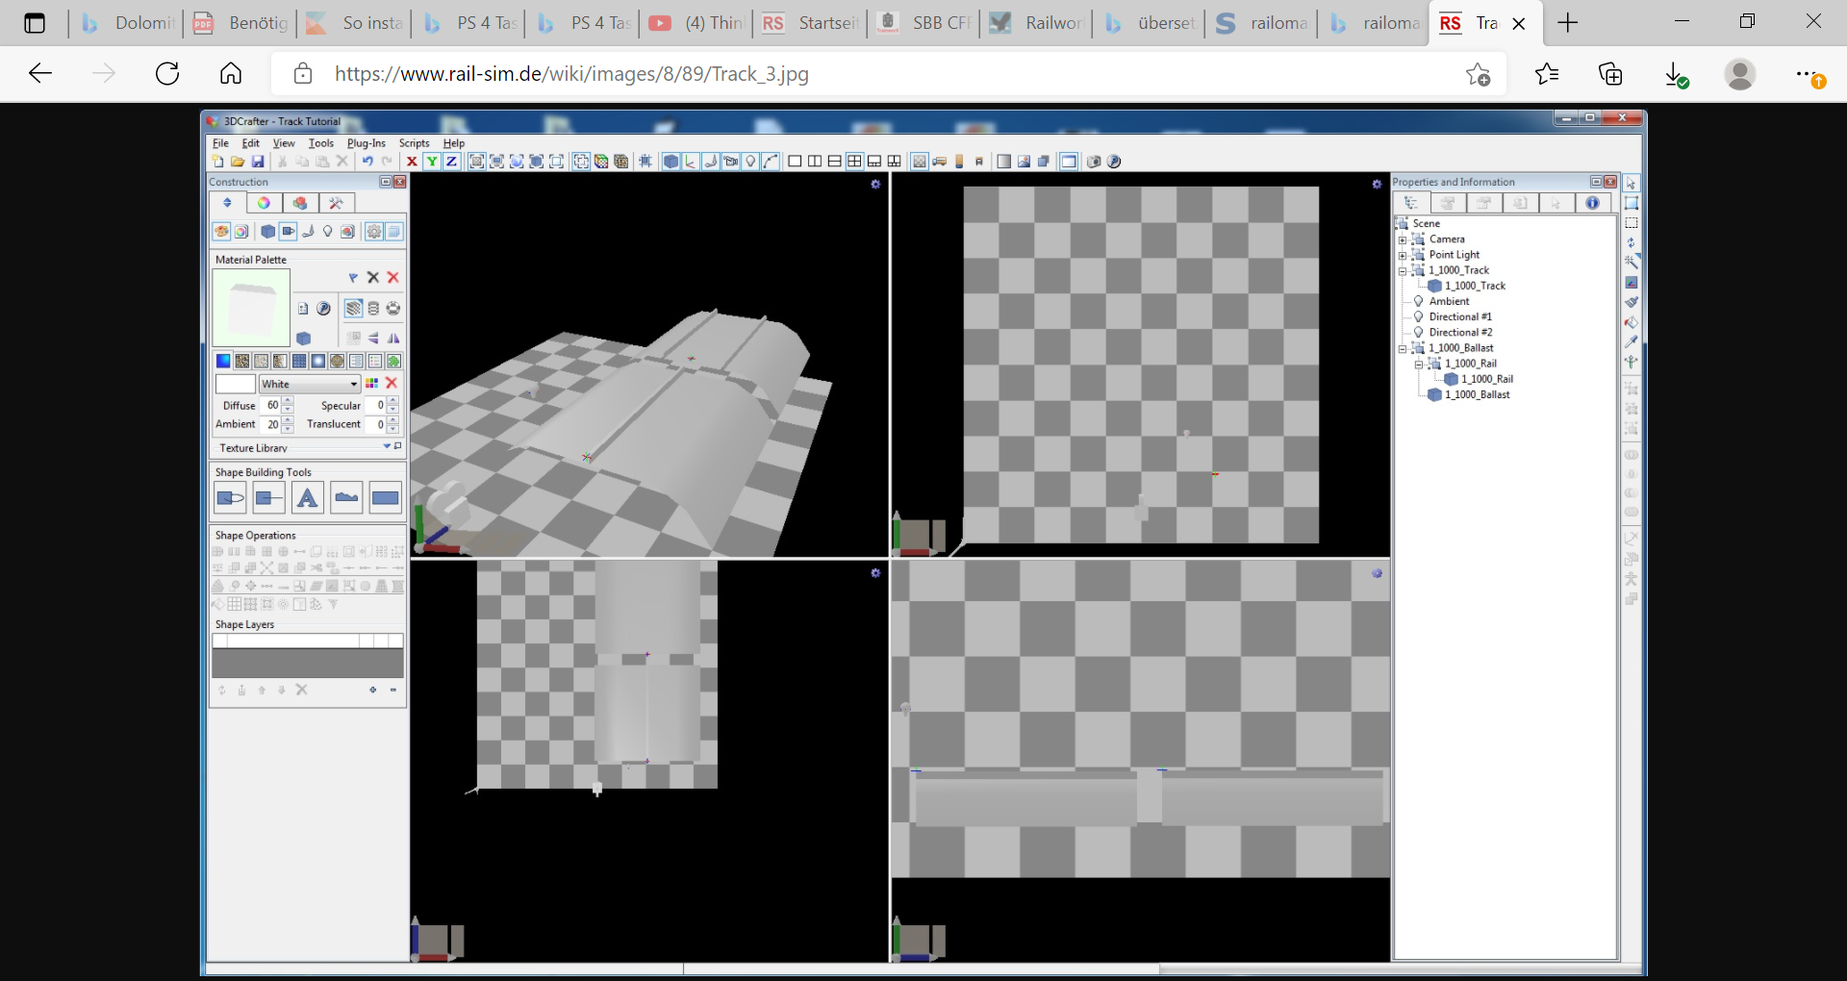Toggle the green Y axis lock

point(432,162)
